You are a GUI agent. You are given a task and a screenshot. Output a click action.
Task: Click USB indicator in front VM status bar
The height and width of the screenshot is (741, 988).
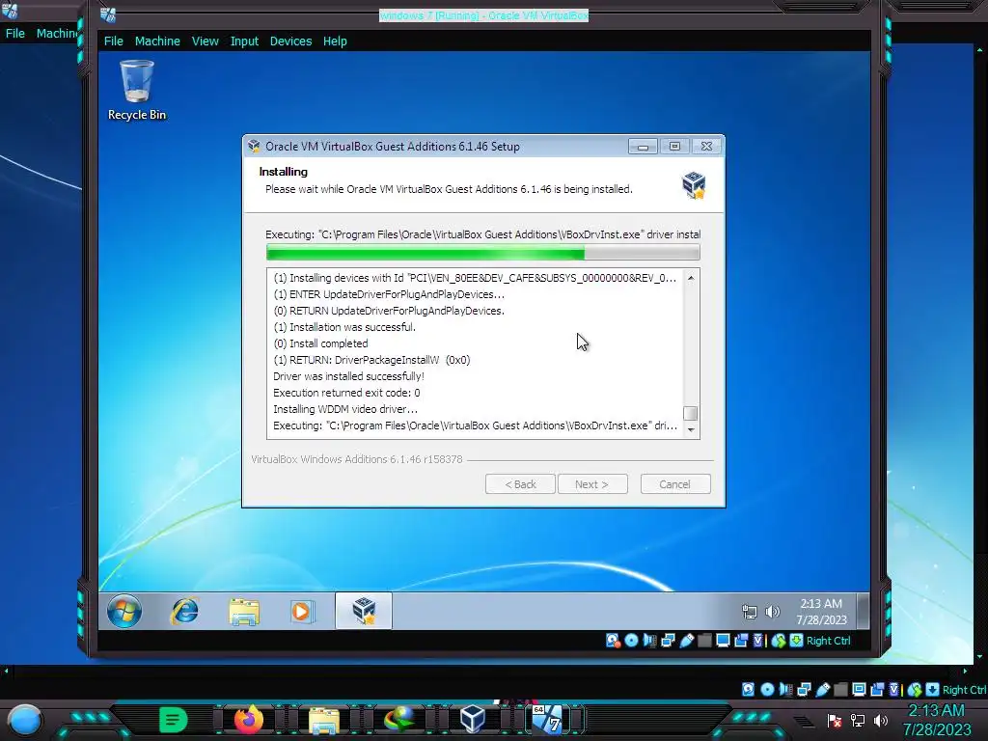pyautogui.click(x=687, y=641)
